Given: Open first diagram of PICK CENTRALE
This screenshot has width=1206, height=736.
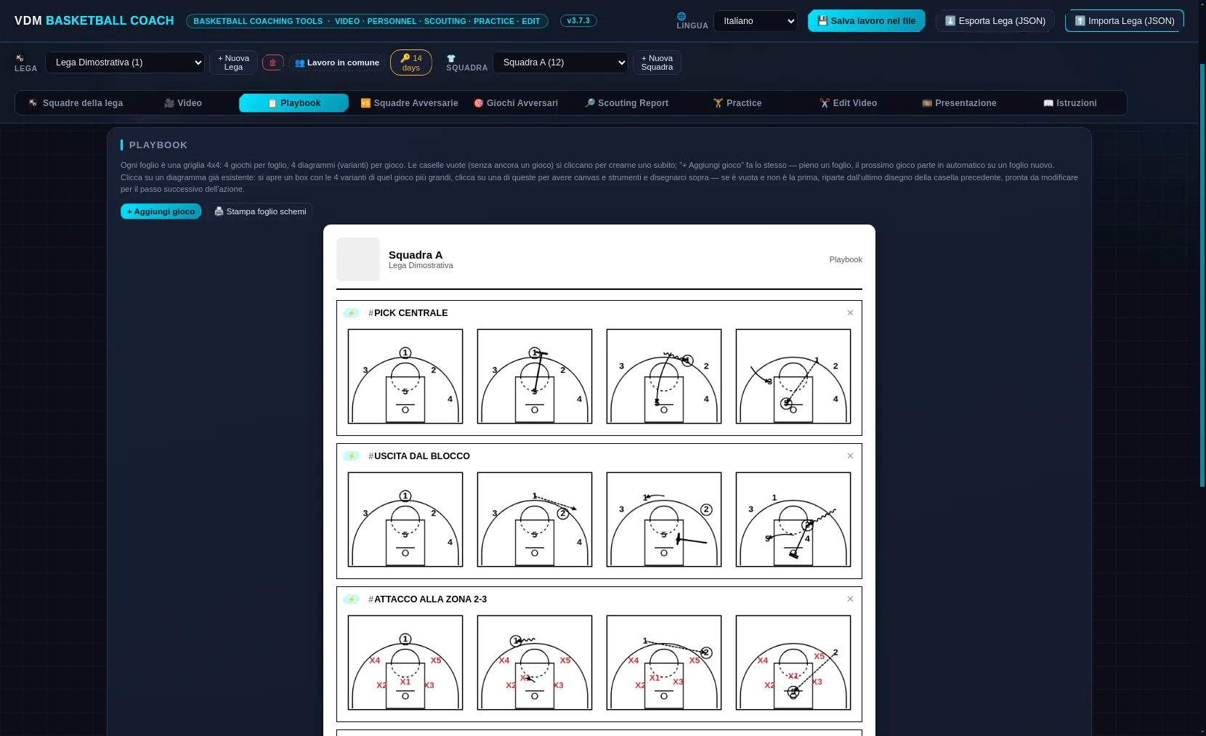Looking at the screenshot, I should [405, 376].
